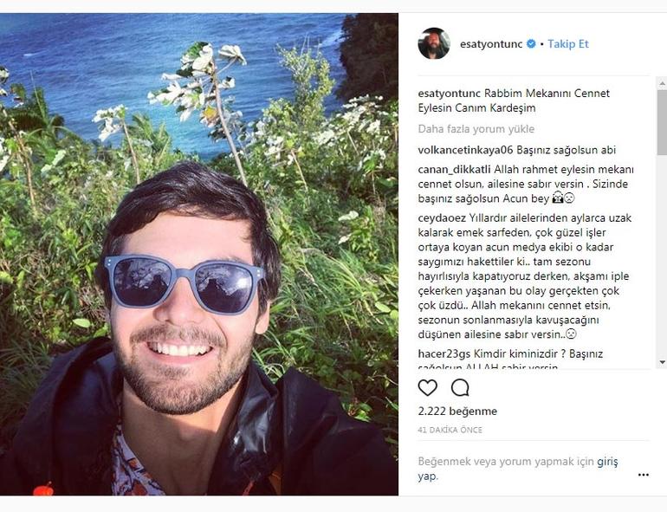Open the three-dot options menu
The image size is (667, 512).
click(x=644, y=475)
